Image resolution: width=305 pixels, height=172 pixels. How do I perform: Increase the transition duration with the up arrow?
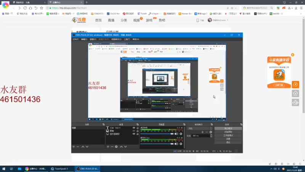(x=211, y=135)
